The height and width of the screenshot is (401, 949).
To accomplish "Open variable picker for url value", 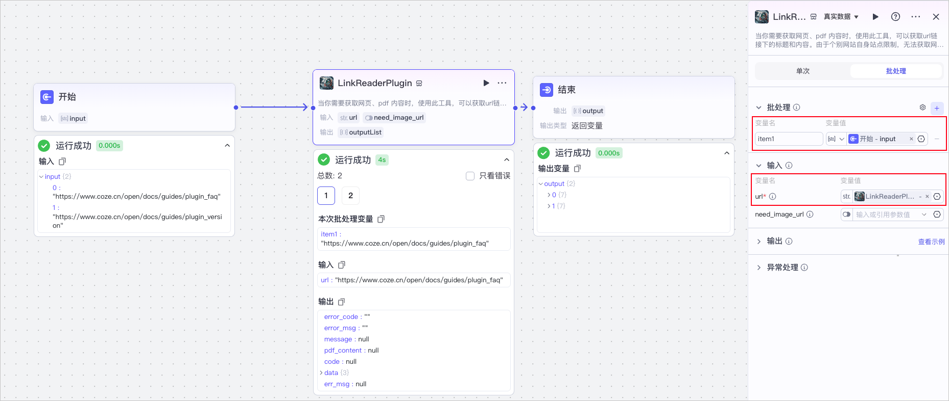I will [937, 196].
